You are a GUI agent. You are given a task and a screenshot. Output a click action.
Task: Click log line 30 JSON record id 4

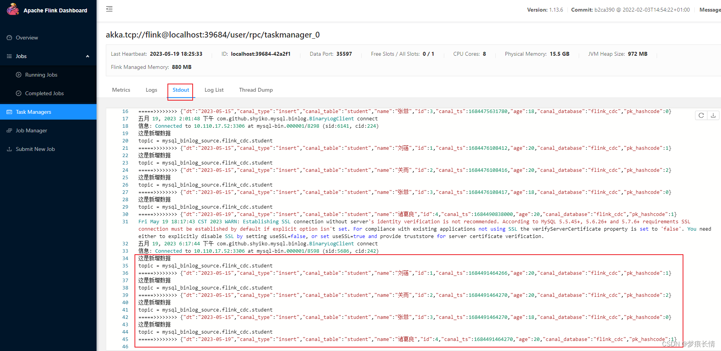click(407, 214)
